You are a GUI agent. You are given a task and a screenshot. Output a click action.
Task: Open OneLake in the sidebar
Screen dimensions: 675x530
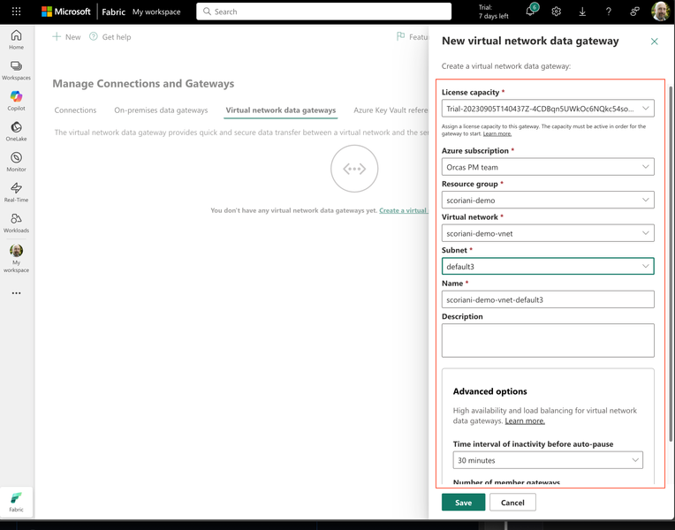[17, 132]
